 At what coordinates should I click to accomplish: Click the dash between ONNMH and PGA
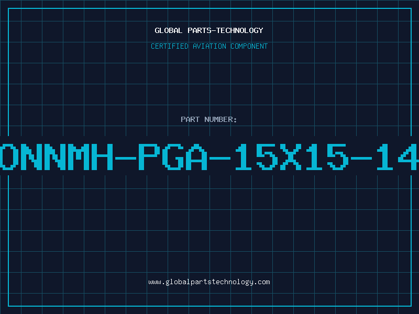(126, 159)
